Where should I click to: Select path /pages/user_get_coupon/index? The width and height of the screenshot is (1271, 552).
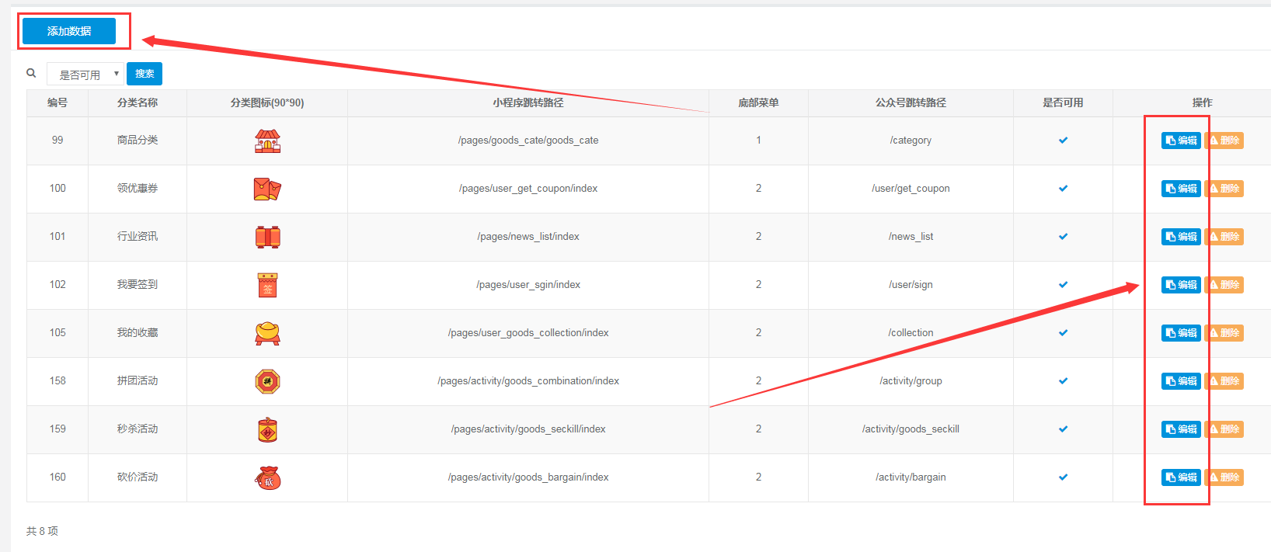[x=528, y=189]
